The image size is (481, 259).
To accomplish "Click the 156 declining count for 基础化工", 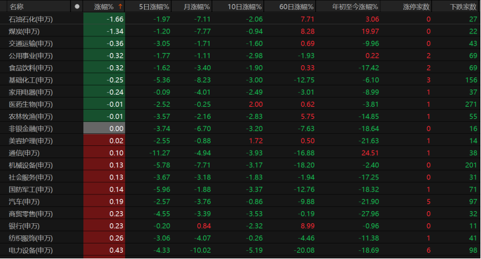I will 471,80.
